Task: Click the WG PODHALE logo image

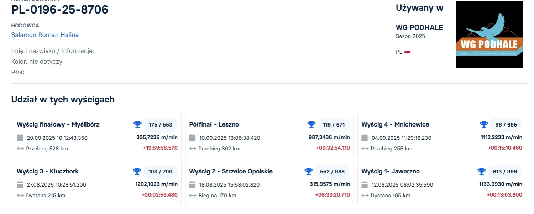Action: (x=489, y=34)
